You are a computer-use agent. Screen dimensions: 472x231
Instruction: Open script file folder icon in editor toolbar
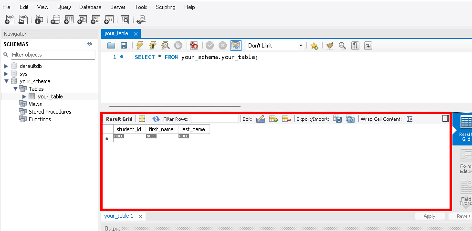pyautogui.click(x=111, y=46)
